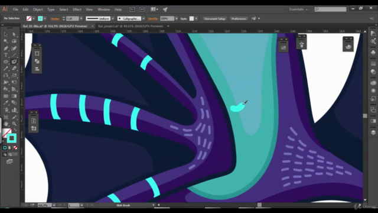Click the cyan Stroke box in toolbox
The height and width of the screenshot is (213, 378).
pyautogui.click(x=12, y=138)
